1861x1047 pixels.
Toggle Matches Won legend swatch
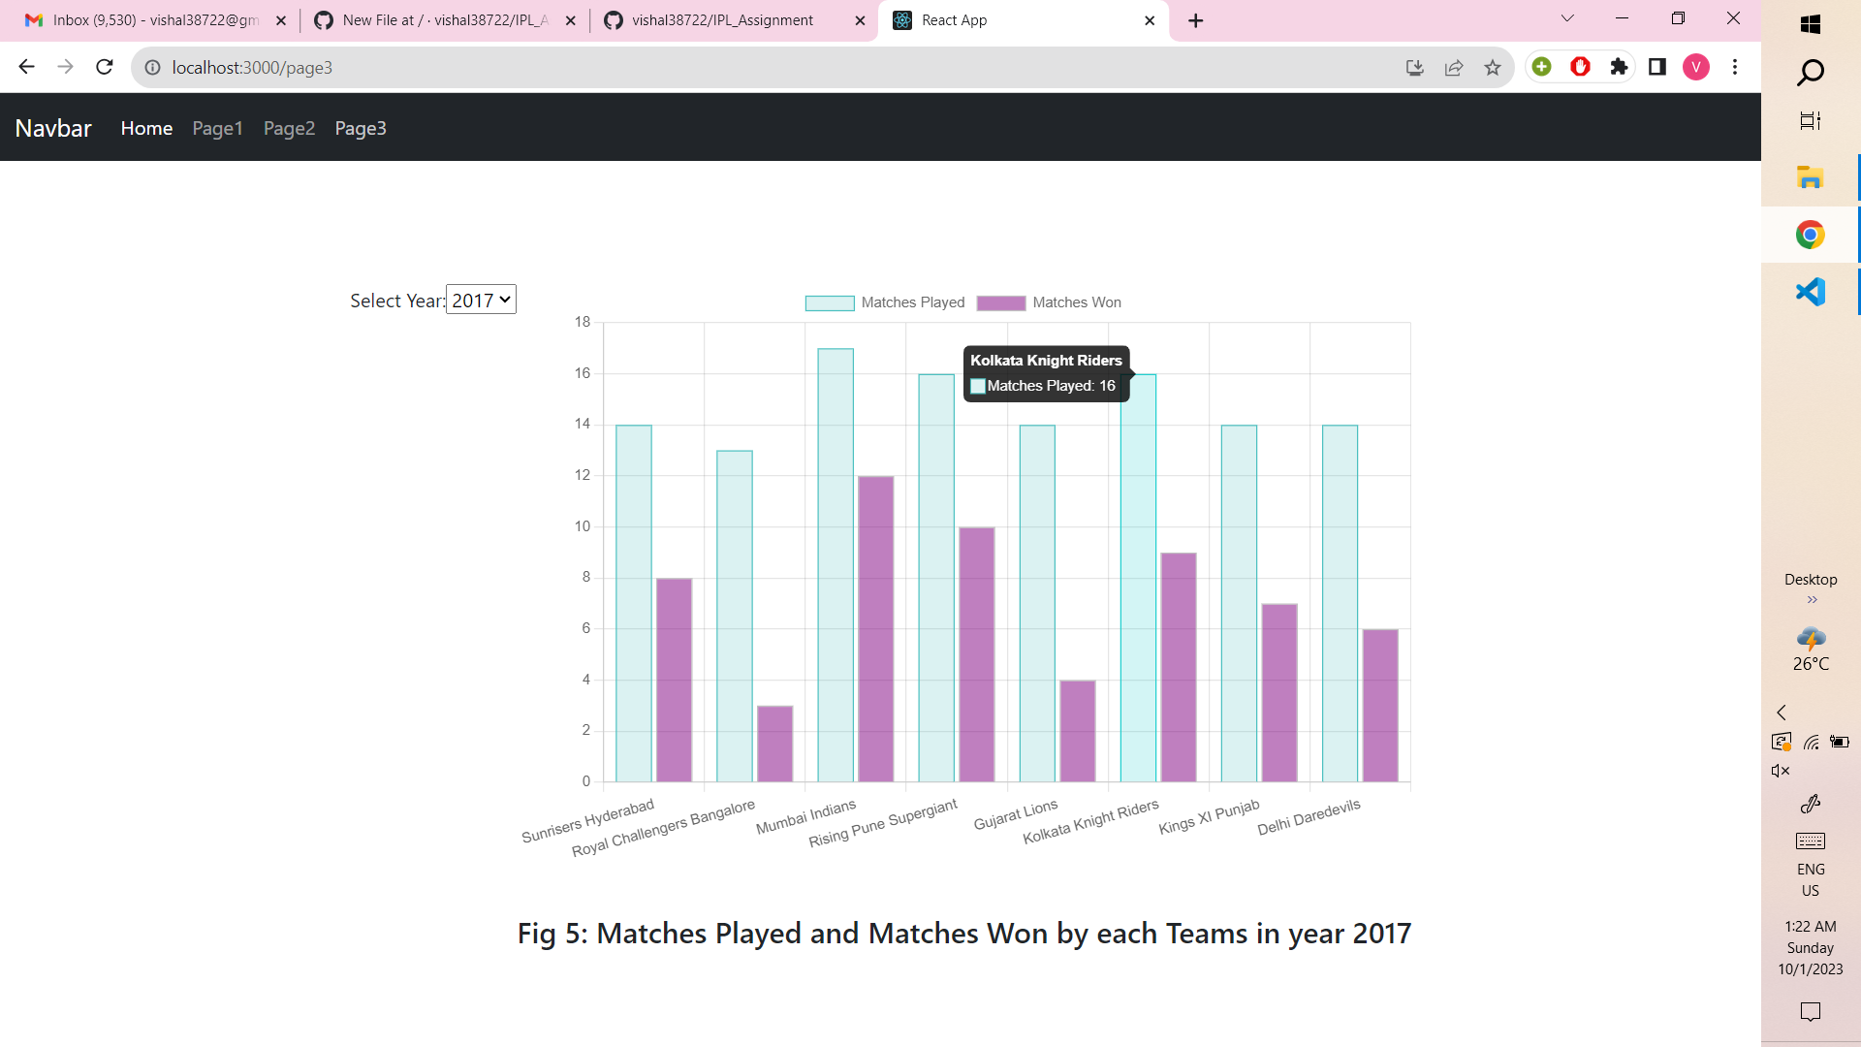pos(1001,302)
